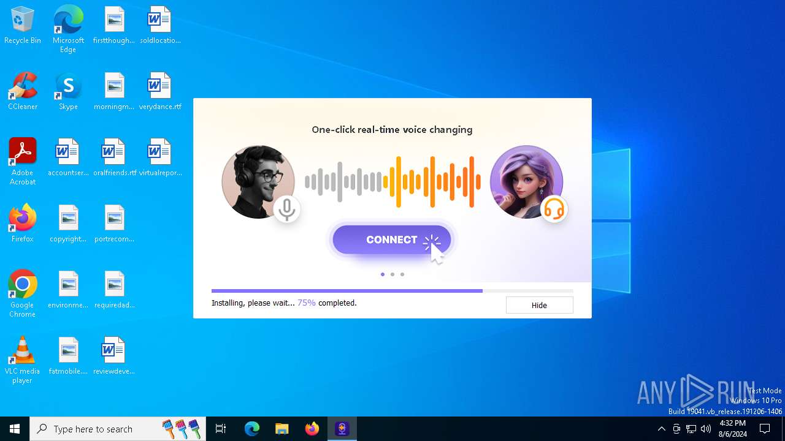Open Adobe Acrobat desktop shortcut
Image resolution: width=785 pixels, height=441 pixels.
coord(23,162)
